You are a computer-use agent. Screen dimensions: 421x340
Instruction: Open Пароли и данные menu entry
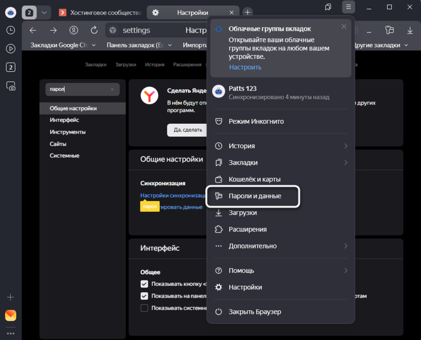pos(254,196)
